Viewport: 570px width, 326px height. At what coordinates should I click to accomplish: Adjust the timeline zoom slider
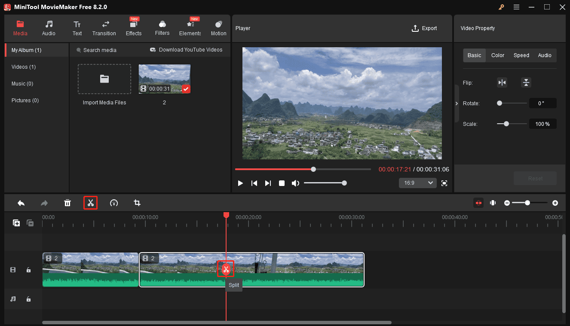point(530,203)
